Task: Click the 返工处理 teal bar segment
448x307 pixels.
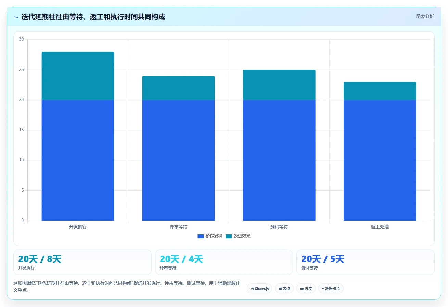Action: (380, 91)
